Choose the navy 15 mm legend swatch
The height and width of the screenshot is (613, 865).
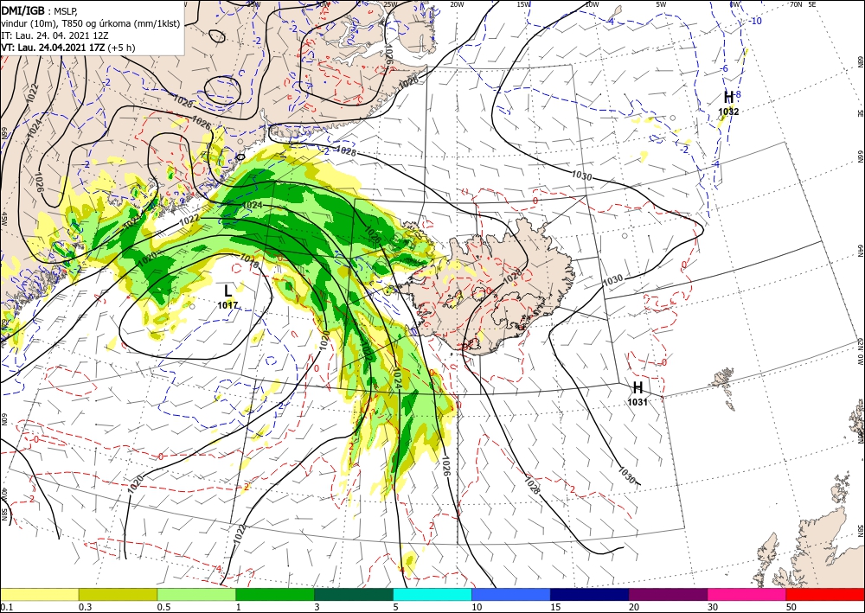pyautogui.click(x=590, y=594)
